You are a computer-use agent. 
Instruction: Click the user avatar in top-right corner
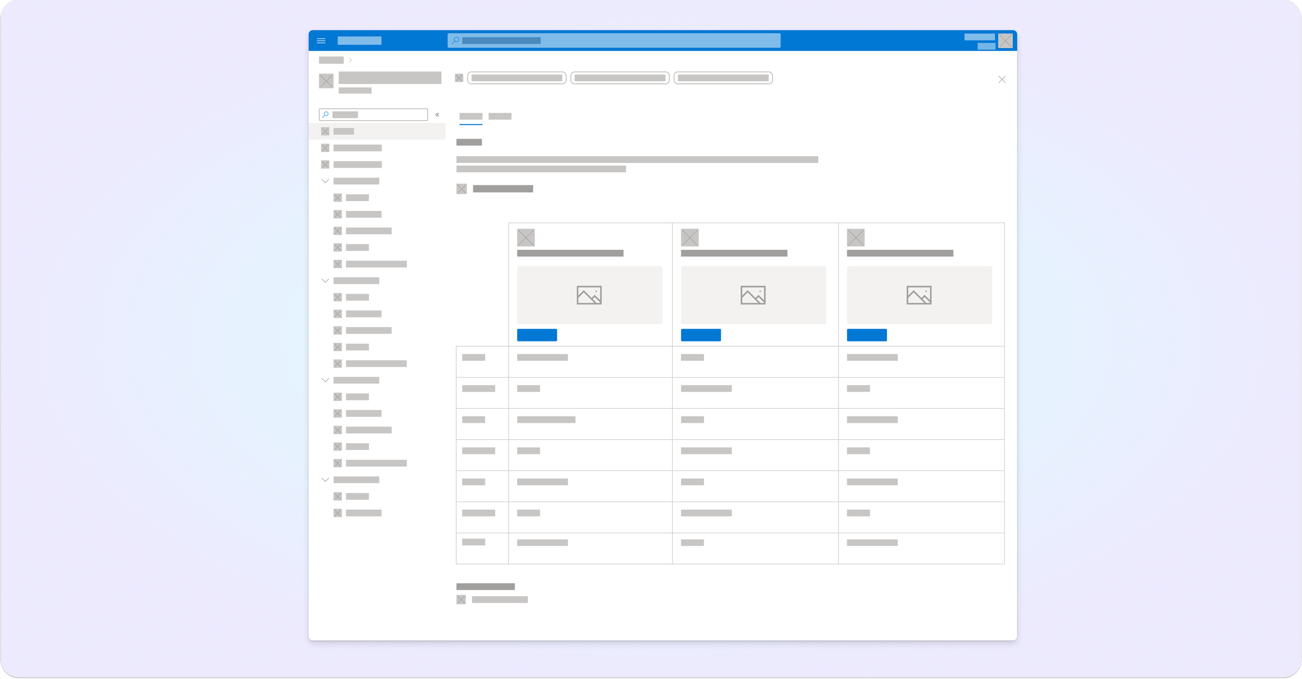(x=1005, y=41)
